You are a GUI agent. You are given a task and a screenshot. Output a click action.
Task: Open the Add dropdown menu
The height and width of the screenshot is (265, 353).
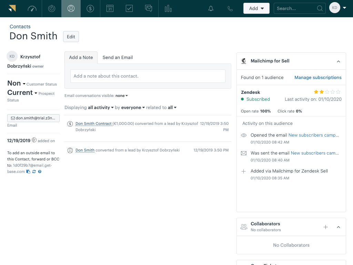point(256,8)
